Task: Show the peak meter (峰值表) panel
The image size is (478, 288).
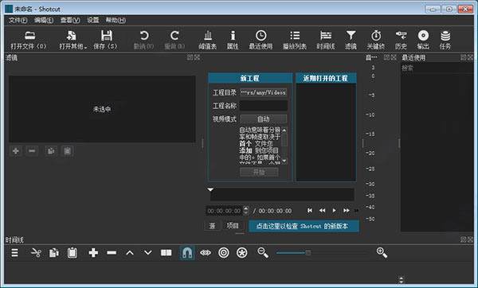Action: click(208, 41)
